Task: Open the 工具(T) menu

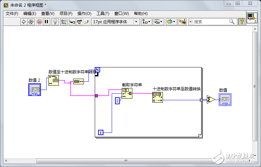Action: 103,14
